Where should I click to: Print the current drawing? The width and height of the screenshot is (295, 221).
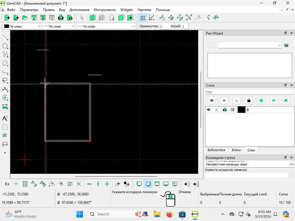(x=60, y=18)
